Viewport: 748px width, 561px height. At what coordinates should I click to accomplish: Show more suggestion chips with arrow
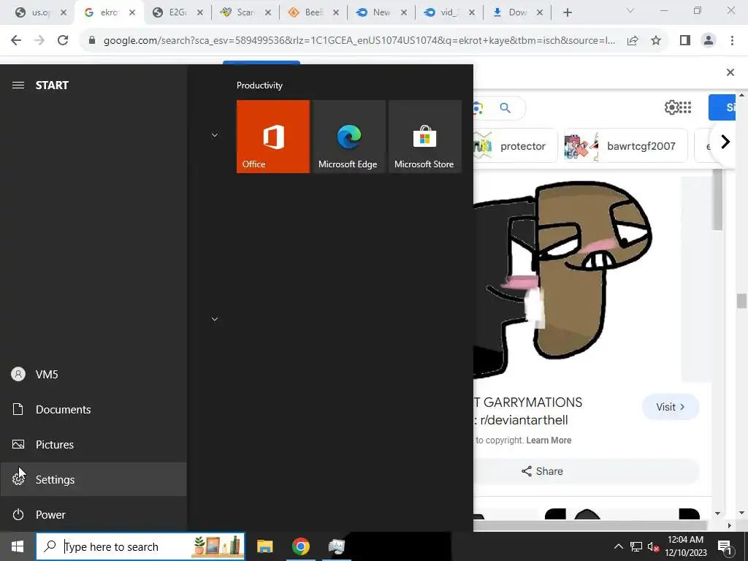point(725,142)
